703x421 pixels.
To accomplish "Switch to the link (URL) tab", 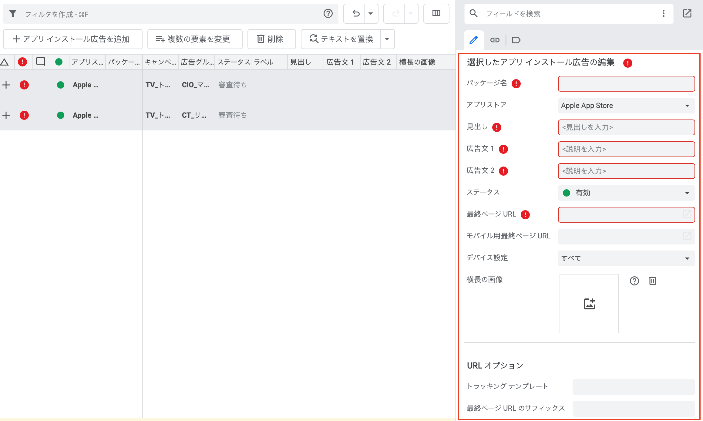I will (495, 40).
